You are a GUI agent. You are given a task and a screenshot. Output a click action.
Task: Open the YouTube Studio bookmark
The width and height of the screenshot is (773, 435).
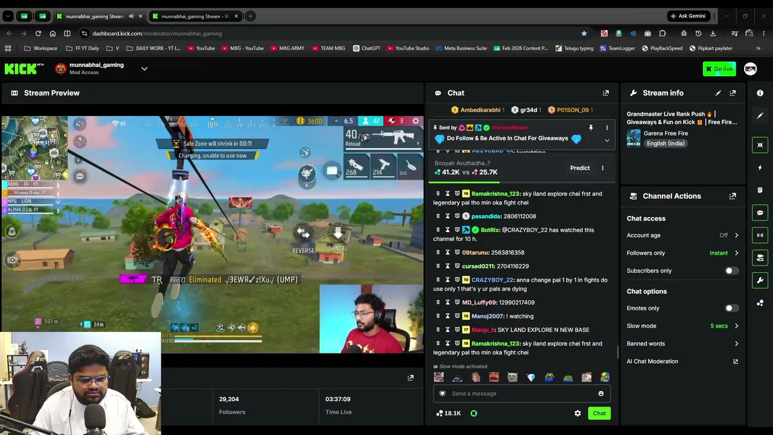[408, 48]
